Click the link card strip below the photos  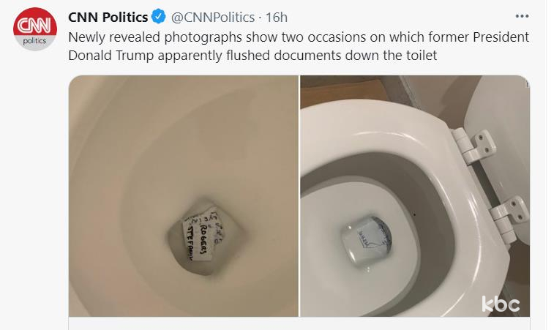pyautogui.click(x=299, y=323)
